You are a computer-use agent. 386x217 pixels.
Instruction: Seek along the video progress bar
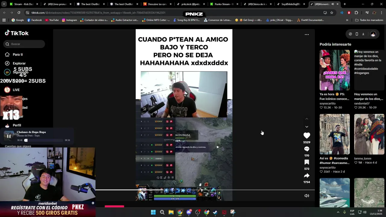point(205,190)
